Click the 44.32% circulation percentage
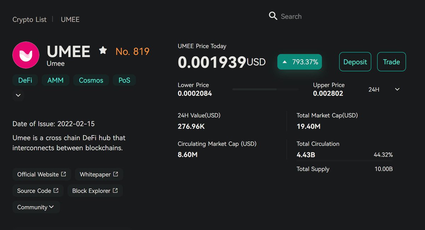This screenshot has width=425, height=230. pyautogui.click(x=383, y=155)
